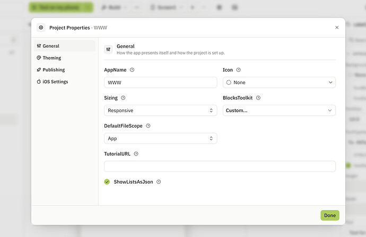Close the Project Properties dialog
This screenshot has width=366, height=237.
pyautogui.click(x=337, y=28)
